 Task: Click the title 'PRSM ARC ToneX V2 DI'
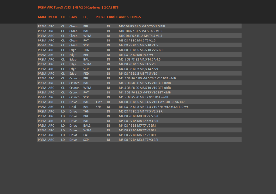pyautogui.click(x=54, y=7)
